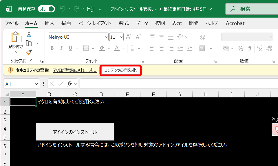Click the Decrease Indent icon

pos(180,48)
